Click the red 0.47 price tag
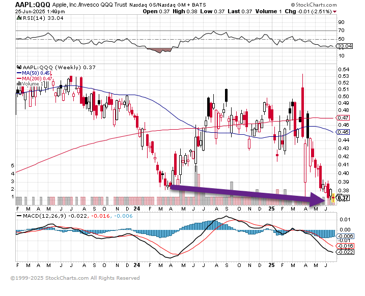The height and width of the screenshot is (296, 365). pyautogui.click(x=343, y=117)
